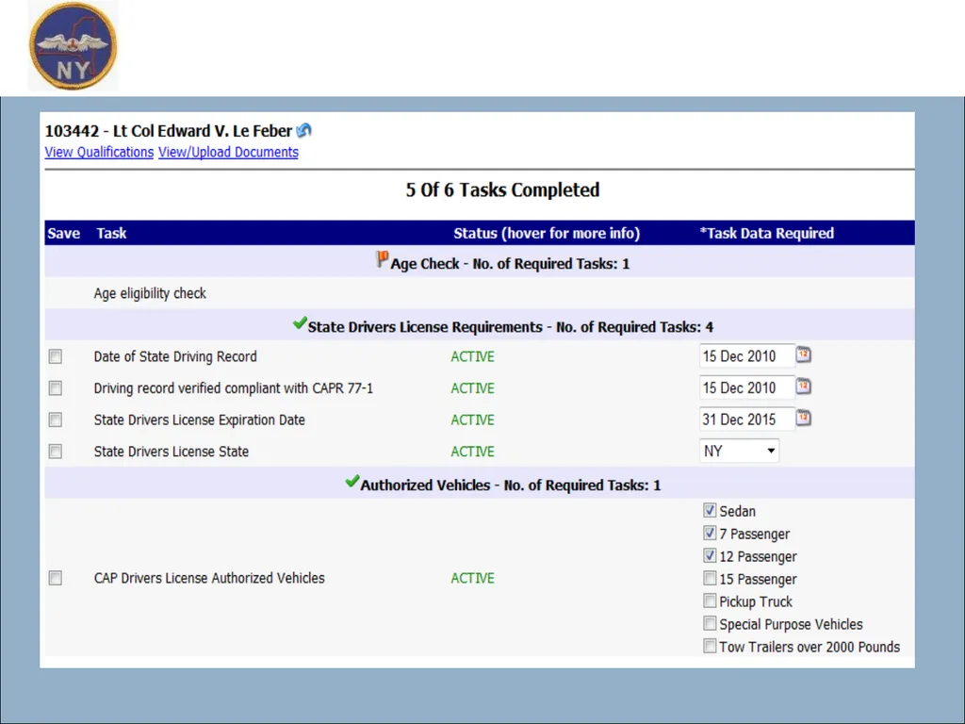
Task: Tick save checkbox for Date of State Driving Record
Action: (x=56, y=356)
